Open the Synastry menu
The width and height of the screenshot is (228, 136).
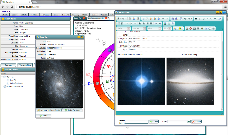(x=75, y=15)
